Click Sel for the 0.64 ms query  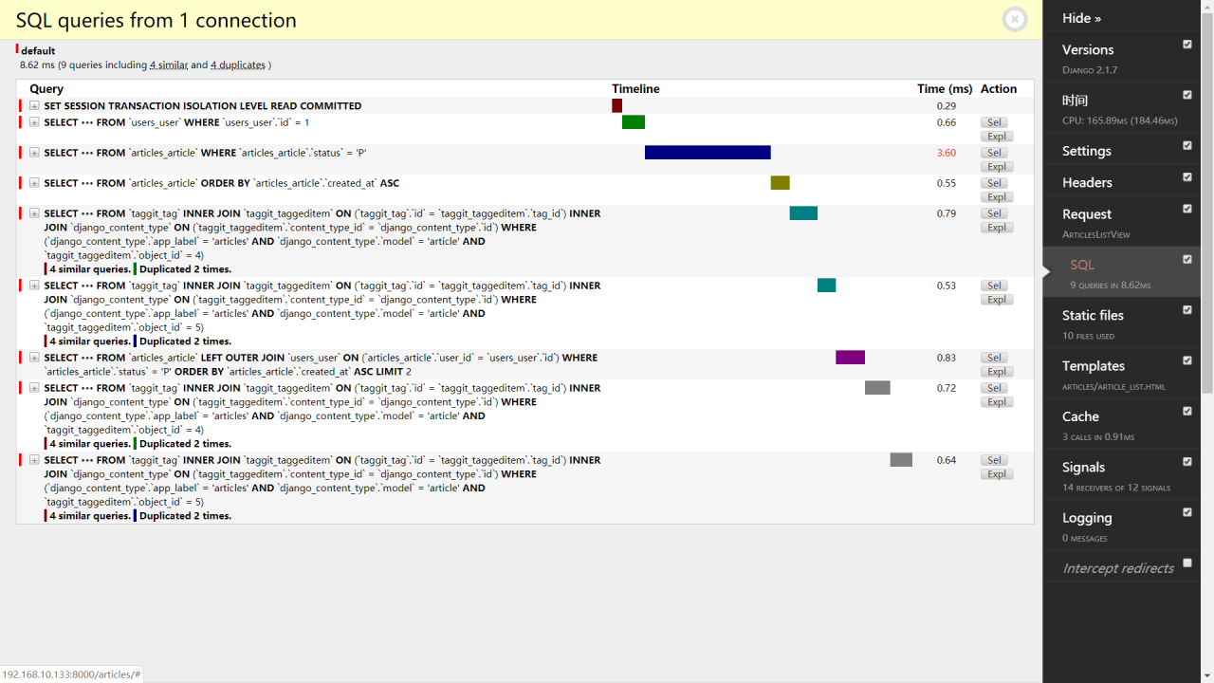[994, 460]
